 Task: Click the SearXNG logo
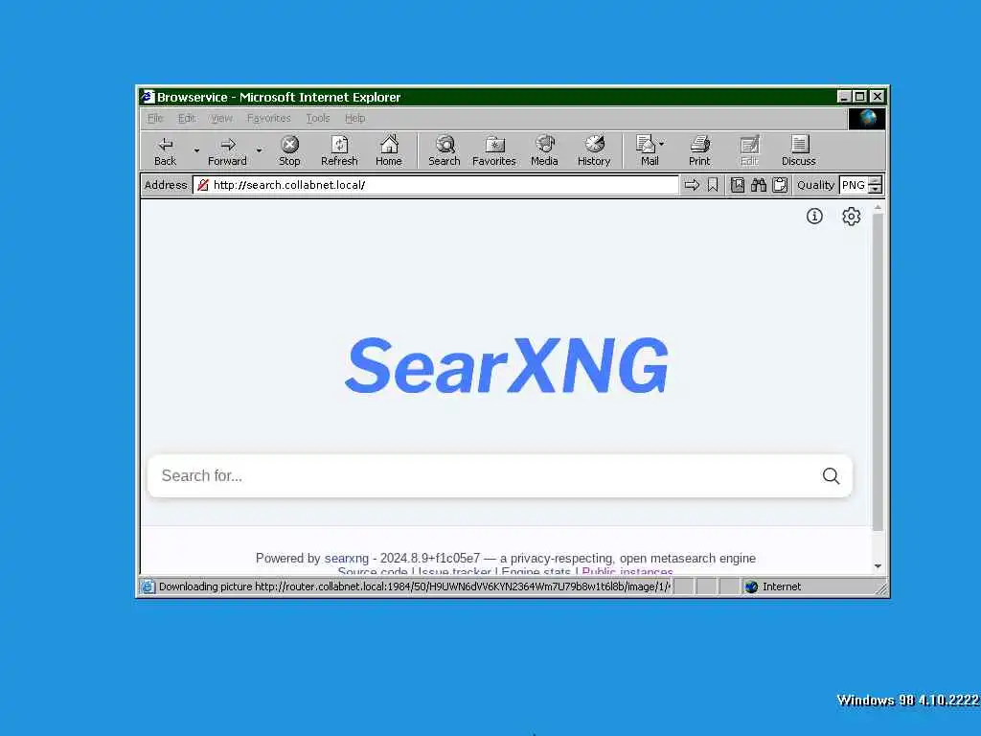[x=507, y=366]
